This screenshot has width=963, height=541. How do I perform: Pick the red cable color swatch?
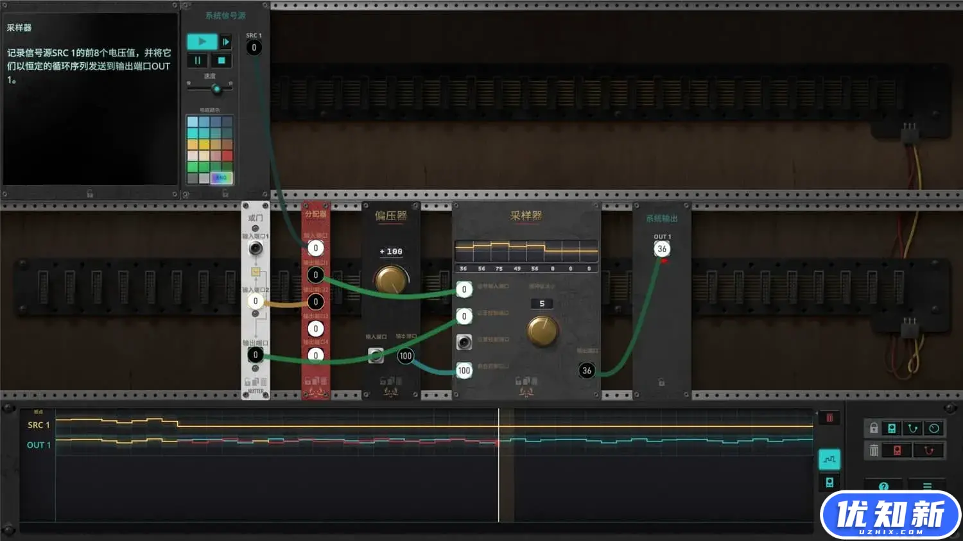coord(227,156)
